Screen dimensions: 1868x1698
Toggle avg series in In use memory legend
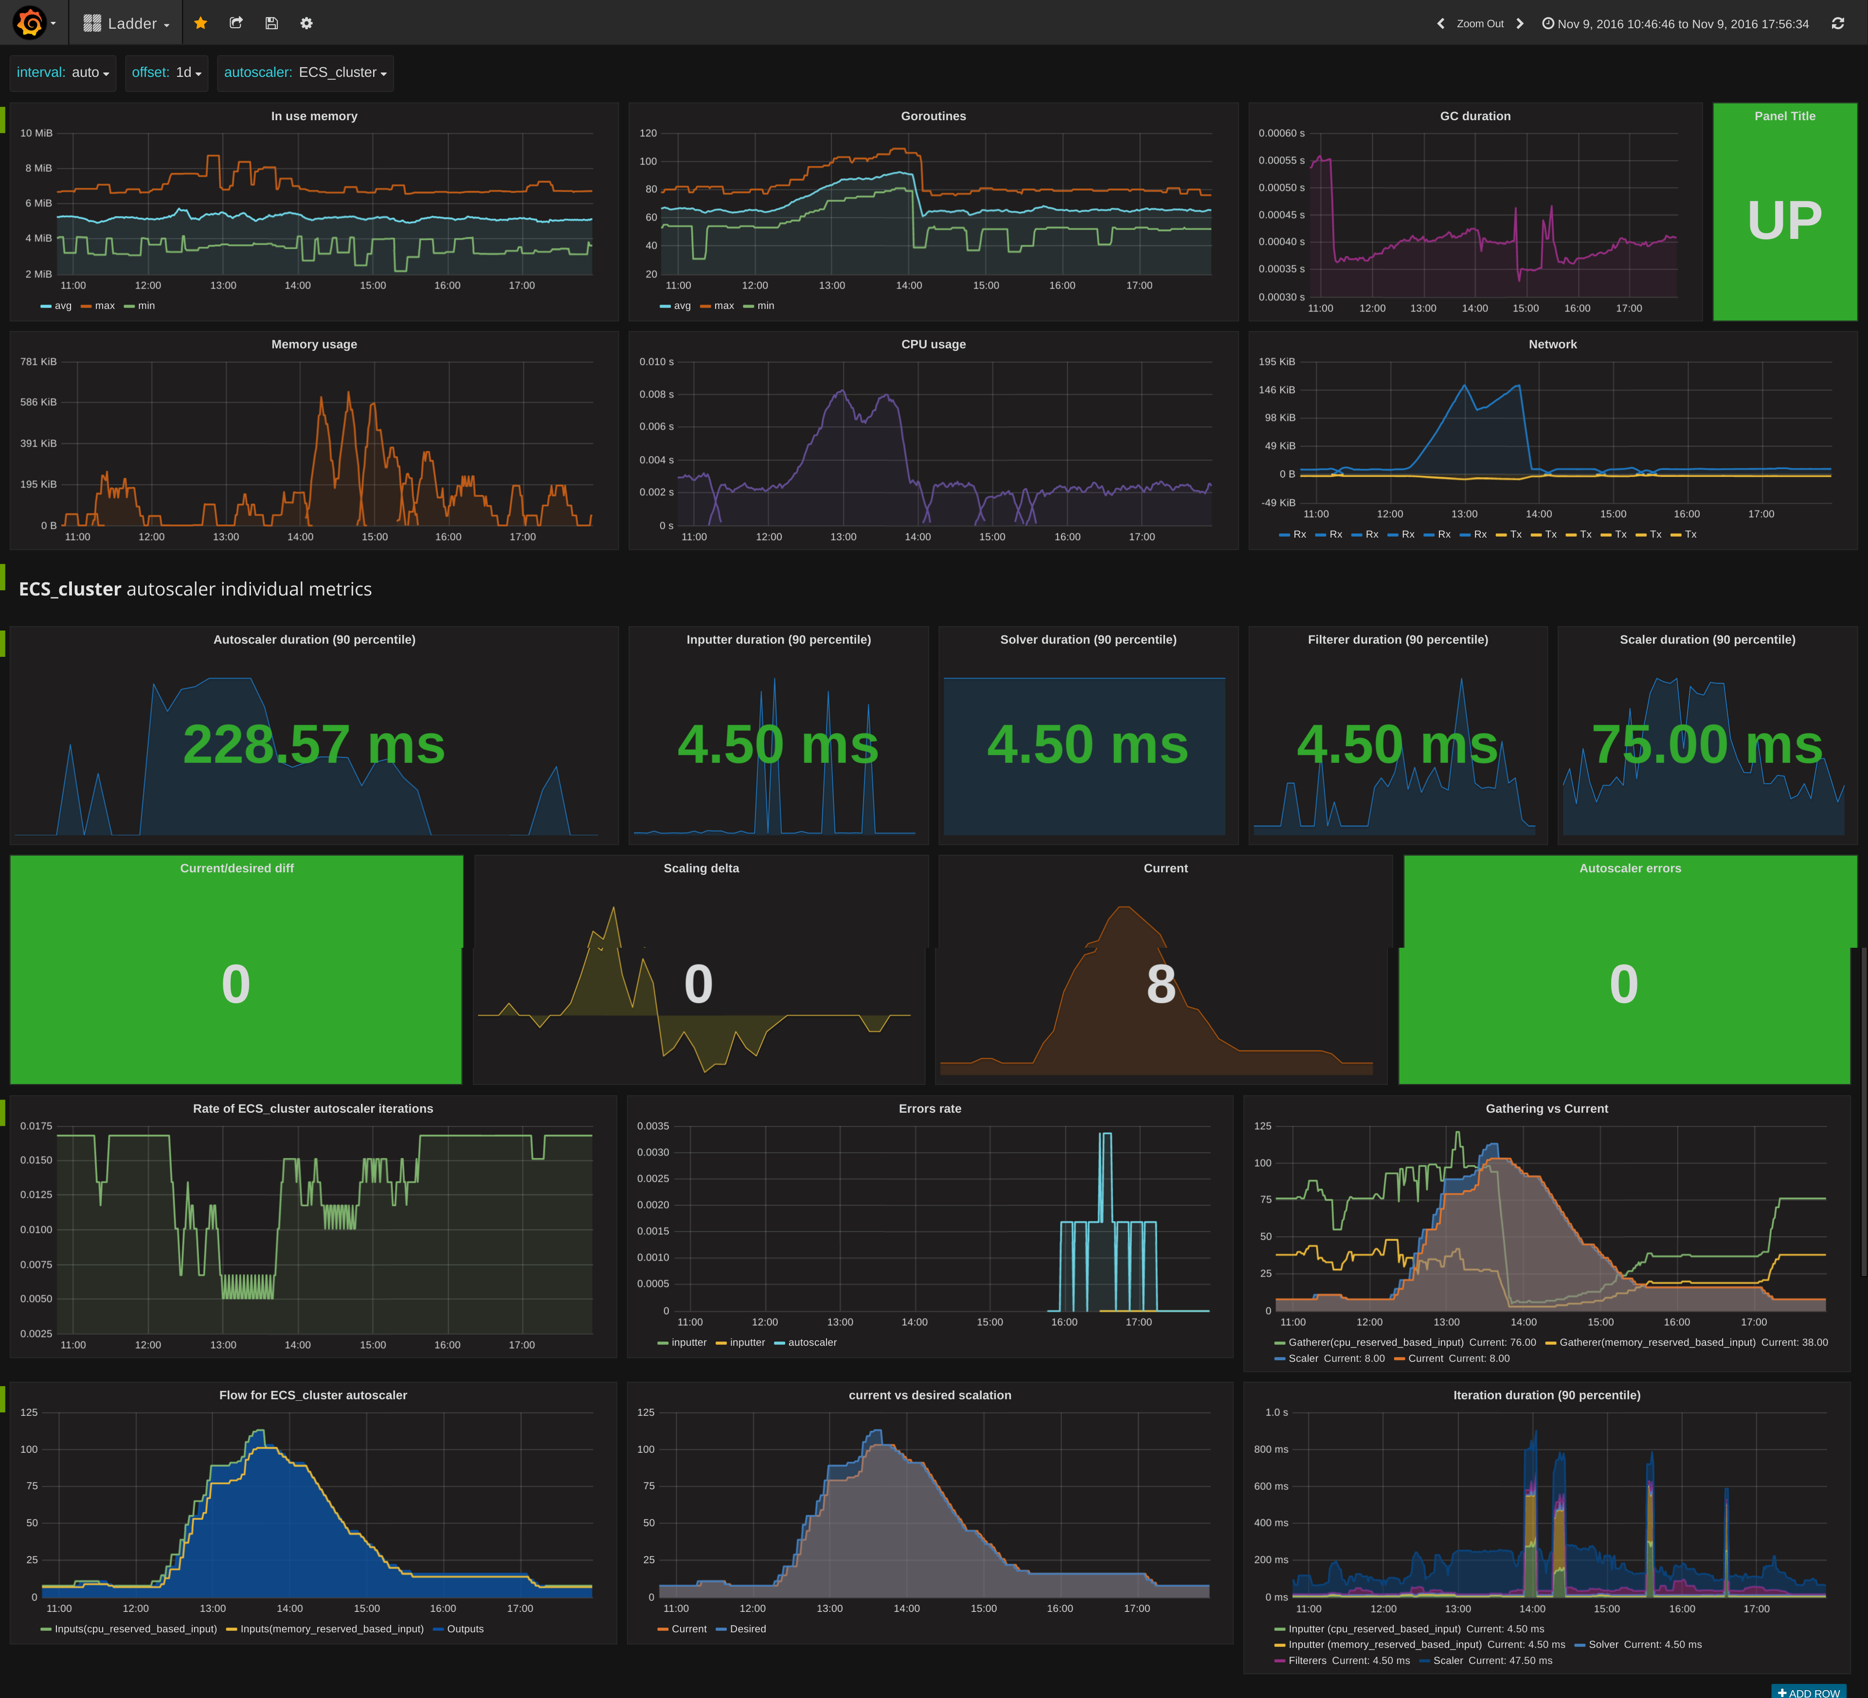62,306
